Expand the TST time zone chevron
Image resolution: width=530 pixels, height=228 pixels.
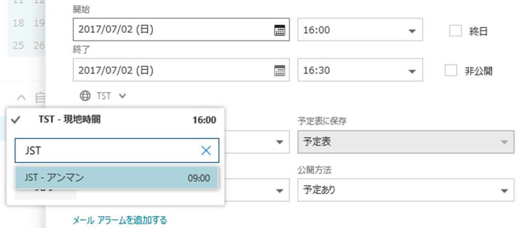(122, 96)
